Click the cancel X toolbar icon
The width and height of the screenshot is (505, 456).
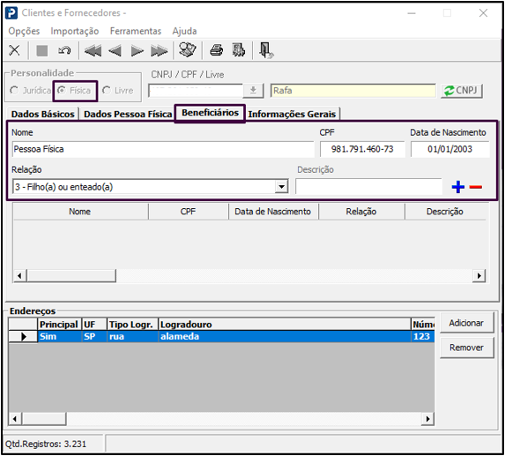coord(14,50)
